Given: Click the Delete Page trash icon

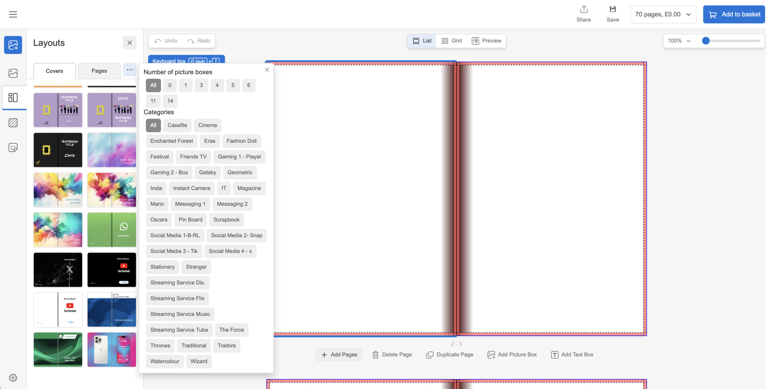Looking at the screenshot, I should coord(375,355).
